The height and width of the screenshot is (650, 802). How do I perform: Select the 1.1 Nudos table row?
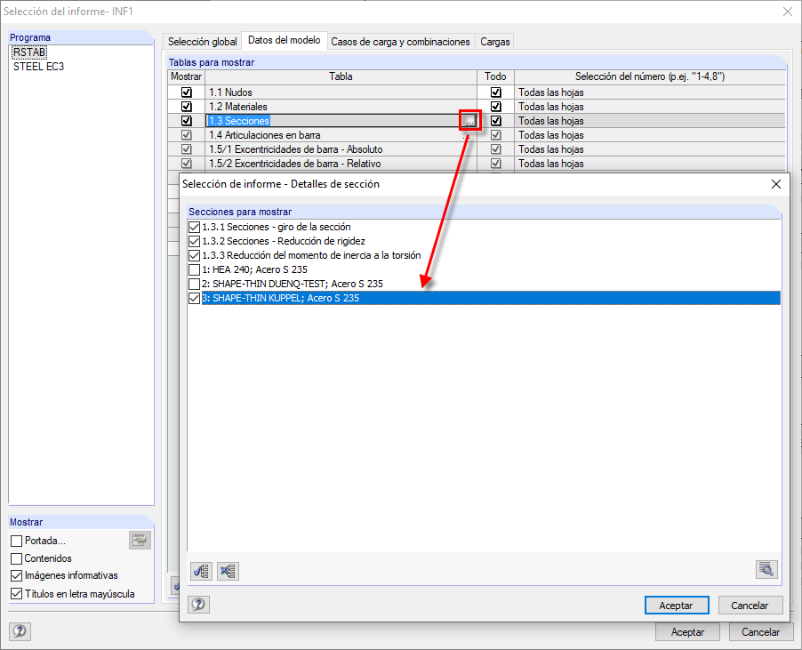click(x=341, y=92)
